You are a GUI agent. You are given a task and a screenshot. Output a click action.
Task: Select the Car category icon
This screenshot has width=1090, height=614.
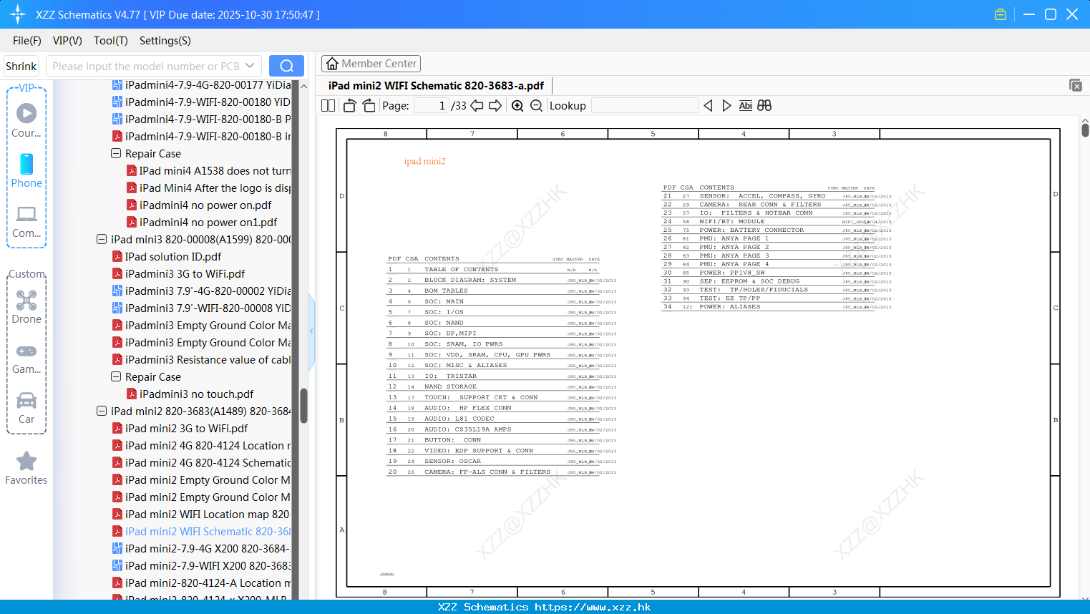(26, 408)
